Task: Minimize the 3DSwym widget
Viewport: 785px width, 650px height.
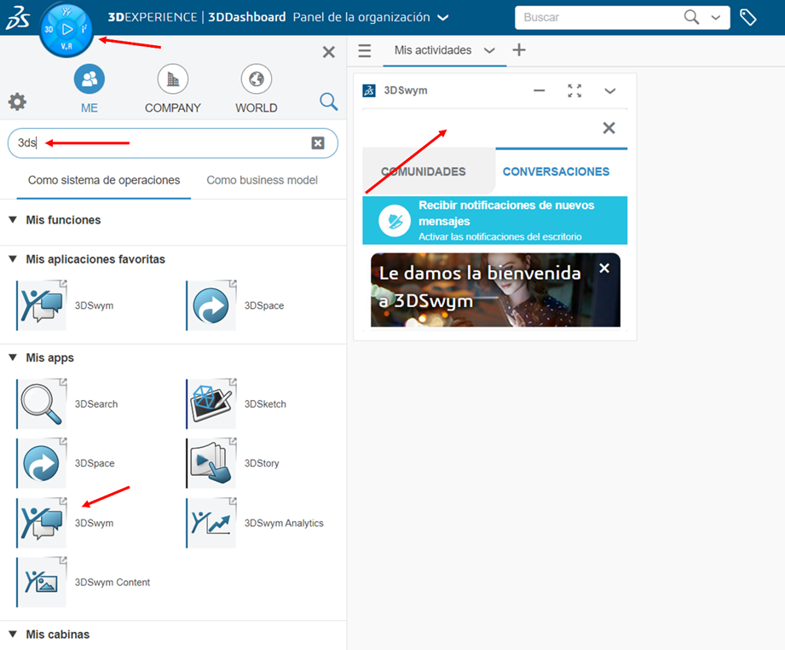Action: click(x=540, y=90)
